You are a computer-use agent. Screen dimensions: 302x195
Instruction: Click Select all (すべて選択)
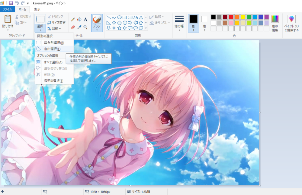click(54, 62)
